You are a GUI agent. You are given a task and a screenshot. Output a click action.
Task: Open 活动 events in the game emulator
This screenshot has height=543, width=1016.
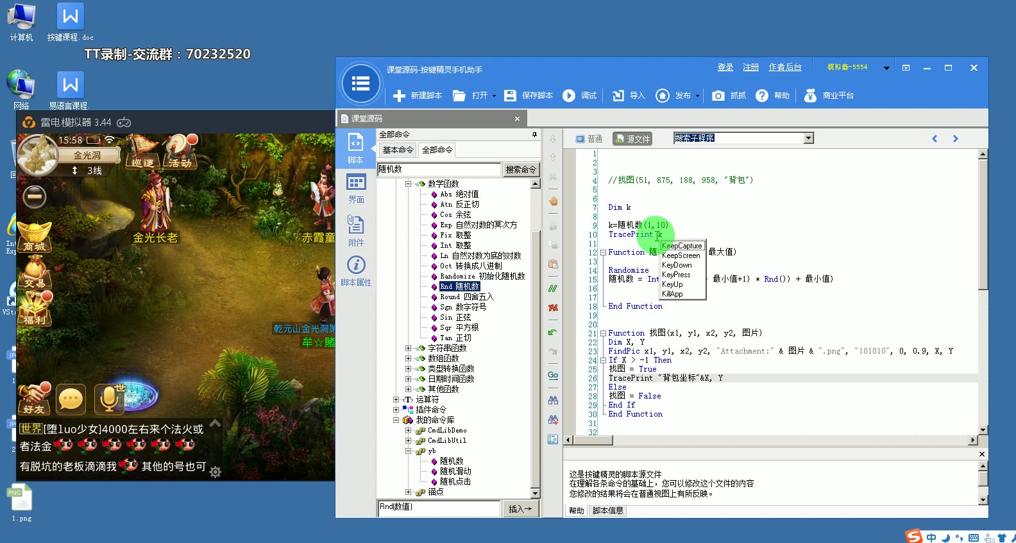pos(180,153)
